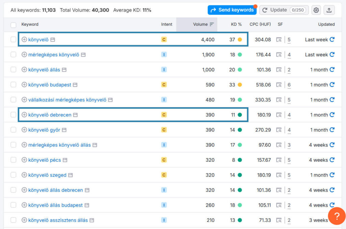This screenshot has width=346, height=229.
Task: Check the könyvelő győr row checkbox
Action: point(14,130)
